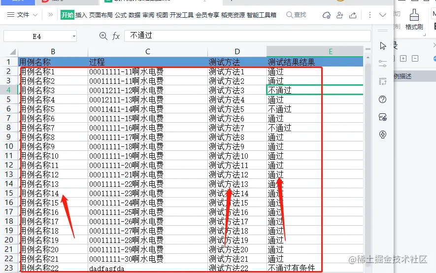Click the select-all corner triangle
This screenshot has height=273, width=436.
click(x=12, y=52)
